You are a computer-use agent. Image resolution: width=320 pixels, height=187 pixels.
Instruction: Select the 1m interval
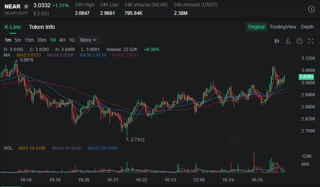pyautogui.click(x=8, y=40)
